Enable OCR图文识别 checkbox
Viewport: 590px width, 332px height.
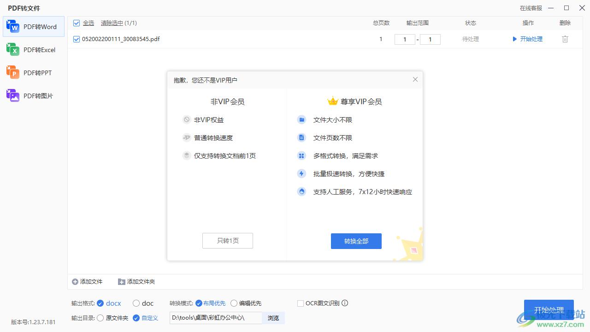[301, 303]
